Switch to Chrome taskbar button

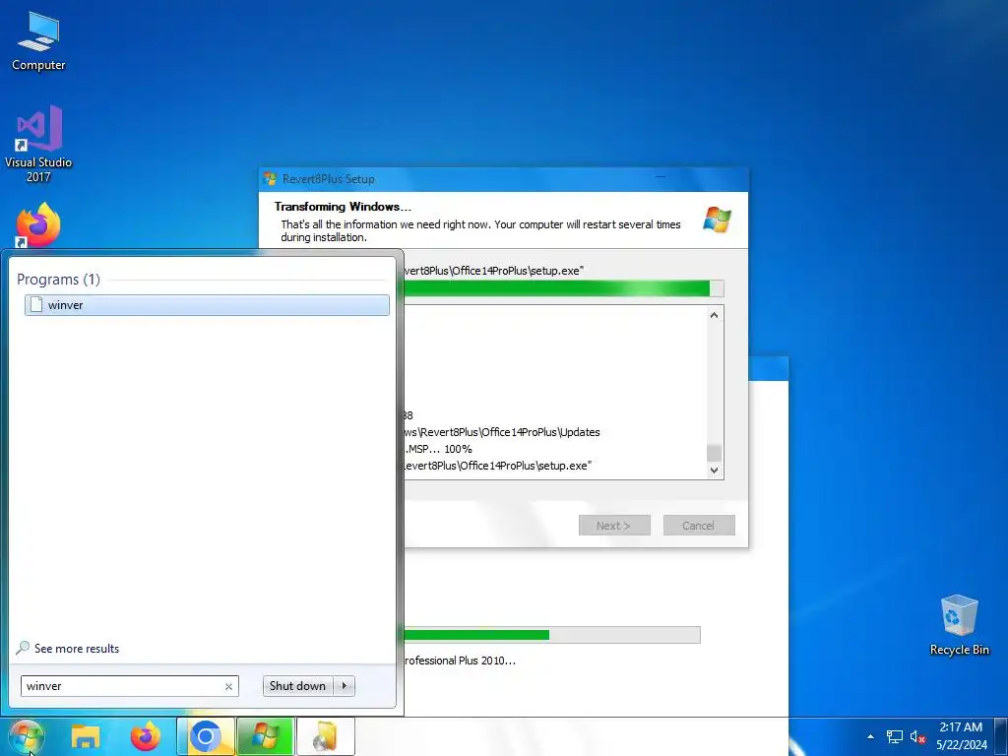(x=205, y=736)
